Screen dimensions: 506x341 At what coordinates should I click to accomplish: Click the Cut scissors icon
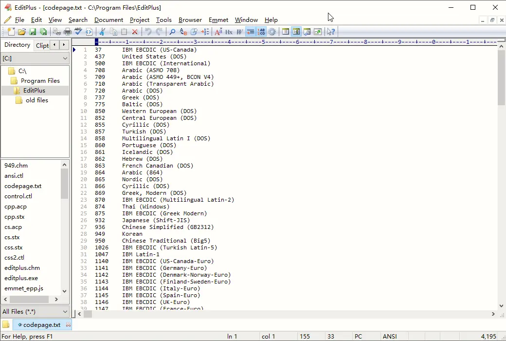103,32
